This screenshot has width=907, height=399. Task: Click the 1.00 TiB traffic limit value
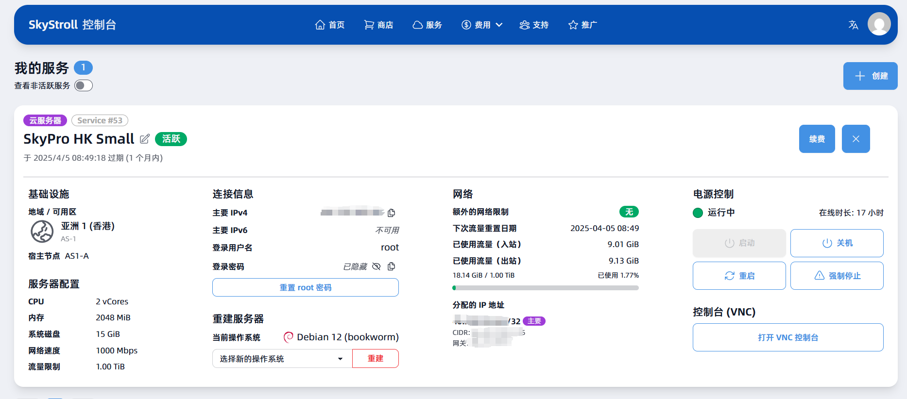[110, 366]
